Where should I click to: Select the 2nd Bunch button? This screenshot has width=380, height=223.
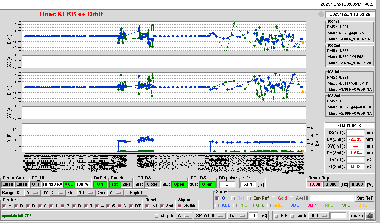(x=126, y=184)
